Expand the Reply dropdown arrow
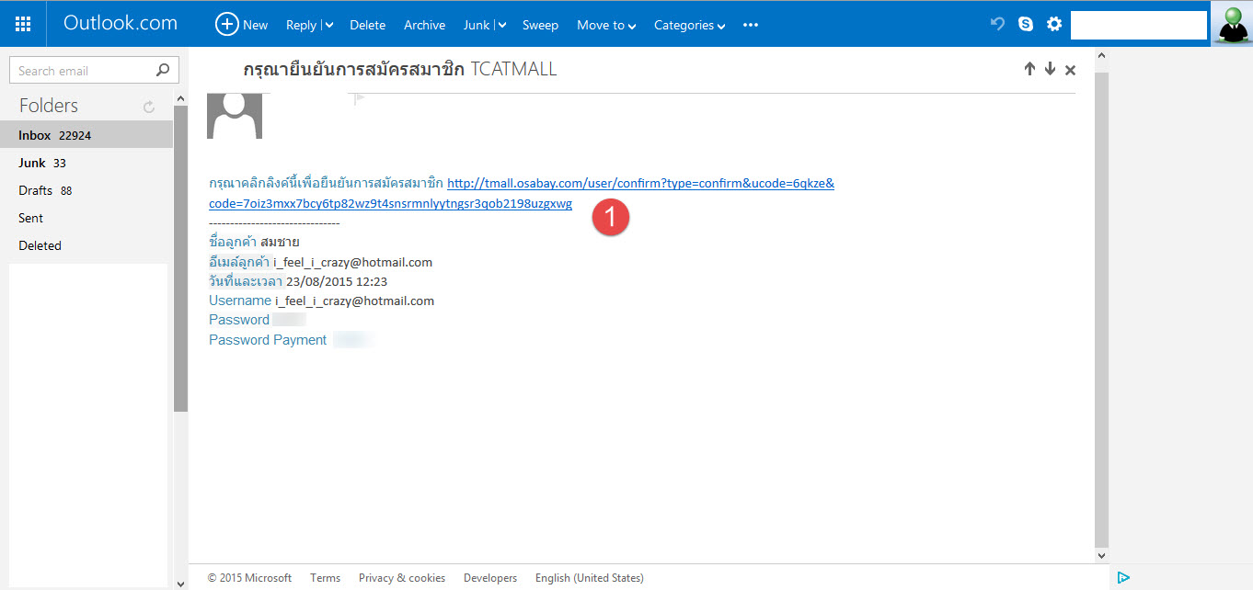1253x590 pixels. 328,26
